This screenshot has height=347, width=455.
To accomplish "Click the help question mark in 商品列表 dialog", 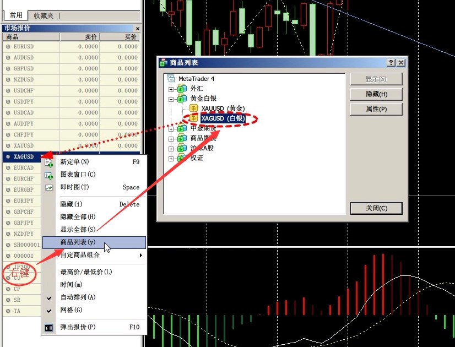I will click(x=391, y=63).
